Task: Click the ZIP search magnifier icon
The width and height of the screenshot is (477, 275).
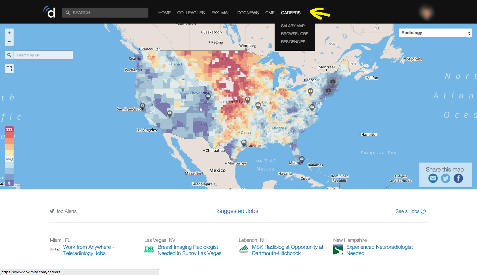Action: tap(9, 55)
